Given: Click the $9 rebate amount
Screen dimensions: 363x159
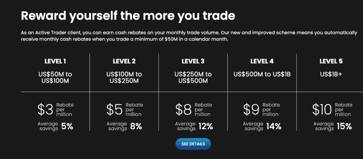Looking at the screenshot, I should [251, 109].
